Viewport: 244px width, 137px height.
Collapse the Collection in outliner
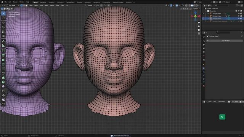pos(206,11)
